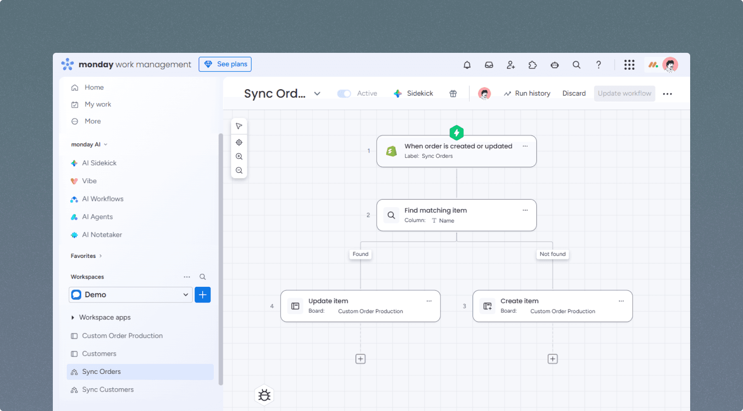Open the trigger node's three-dot menu

coord(525,146)
